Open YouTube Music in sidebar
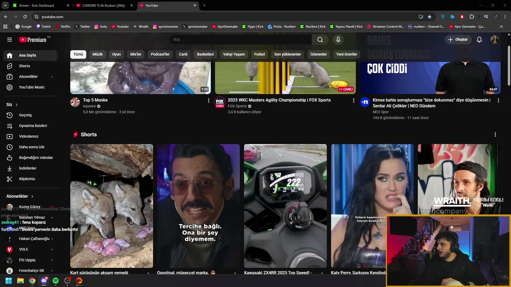 click(30, 87)
